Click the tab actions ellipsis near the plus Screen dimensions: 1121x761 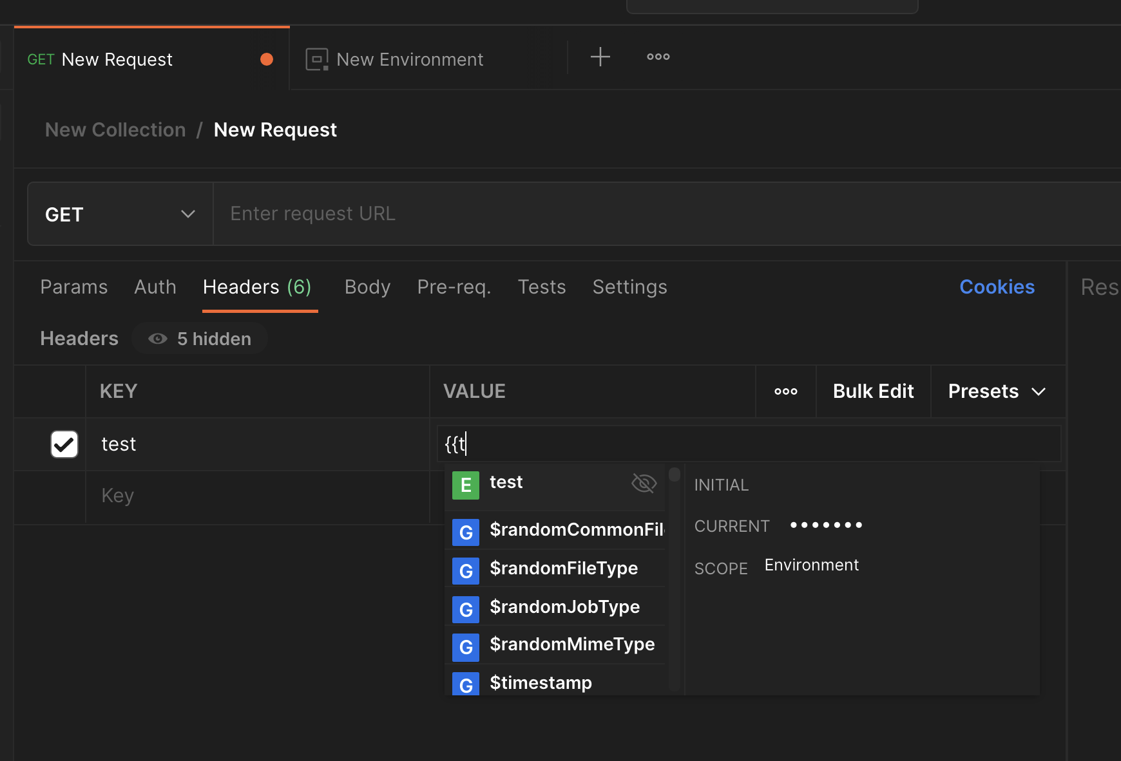pyautogui.click(x=658, y=57)
